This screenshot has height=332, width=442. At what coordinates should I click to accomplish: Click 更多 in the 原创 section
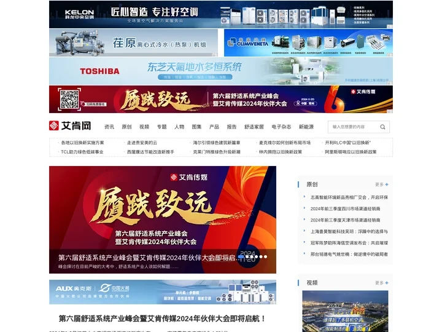click(x=379, y=184)
